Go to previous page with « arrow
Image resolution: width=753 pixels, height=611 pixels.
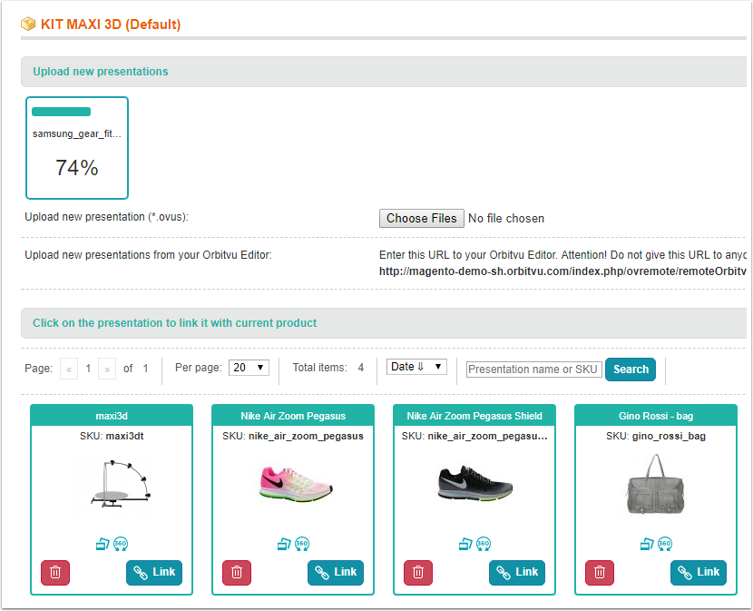[69, 369]
